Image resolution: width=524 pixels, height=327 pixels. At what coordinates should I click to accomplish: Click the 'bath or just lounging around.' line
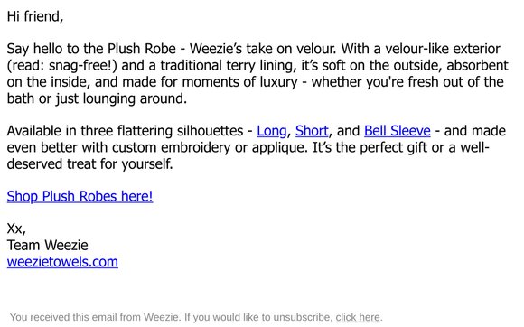click(97, 98)
